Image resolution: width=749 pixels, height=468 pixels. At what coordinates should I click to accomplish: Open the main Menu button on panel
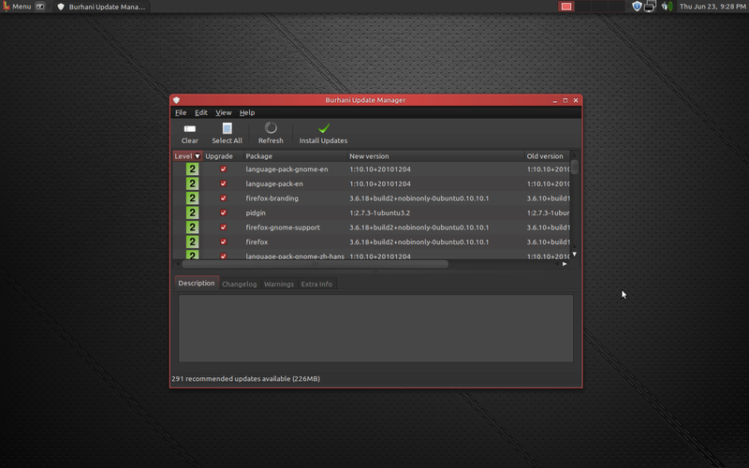click(x=16, y=7)
